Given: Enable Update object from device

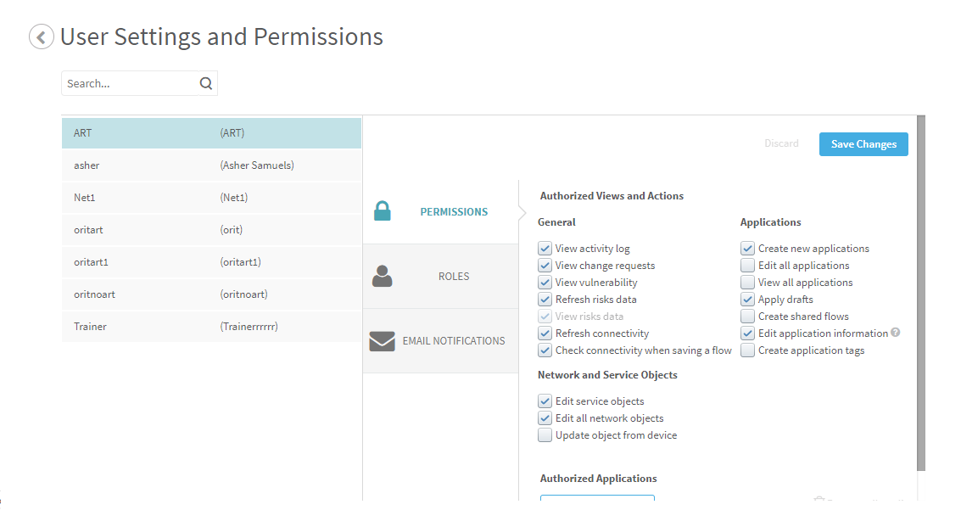Looking at the screenshot, I should (545, 435).
